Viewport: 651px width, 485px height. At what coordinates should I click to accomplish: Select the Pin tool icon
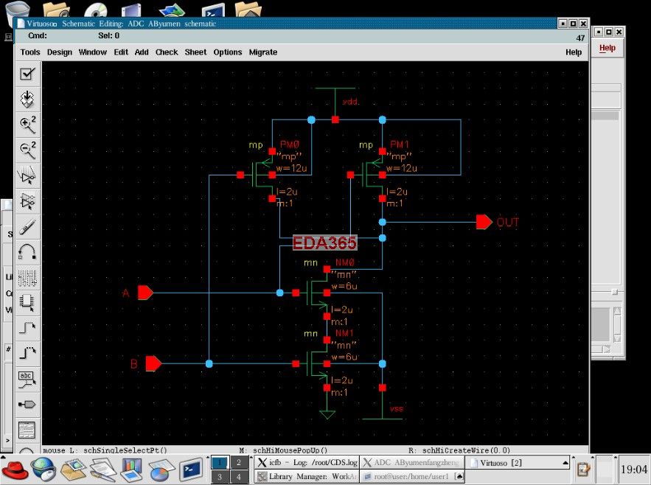click(27, 404)
